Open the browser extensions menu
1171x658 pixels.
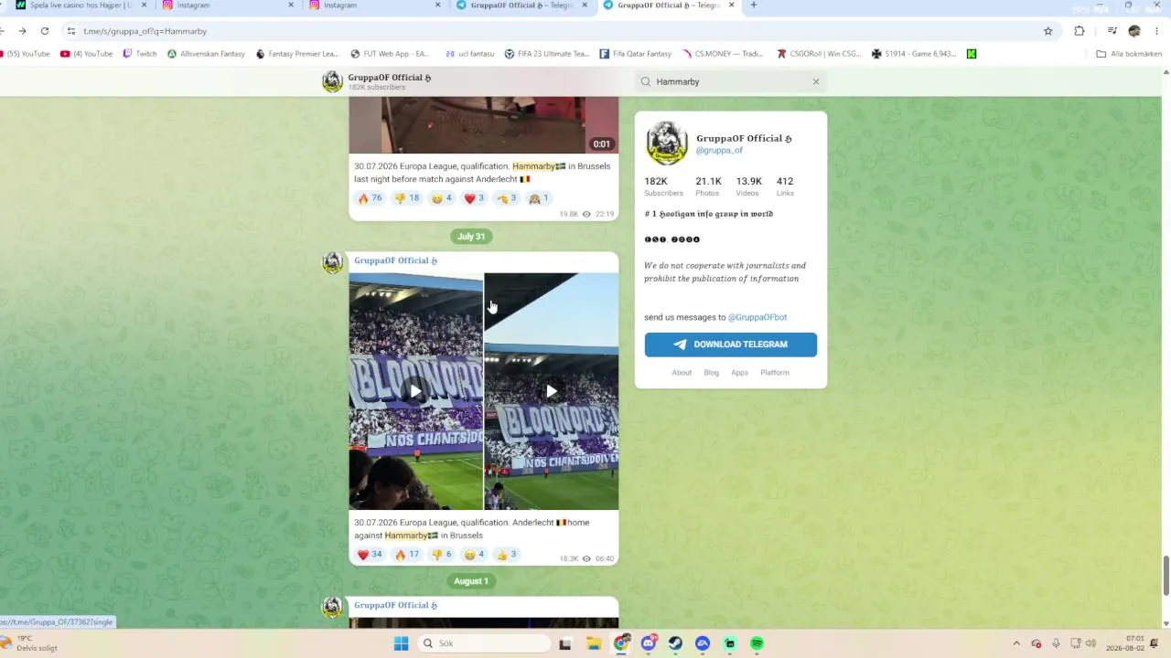click(x=1080, y=31)
